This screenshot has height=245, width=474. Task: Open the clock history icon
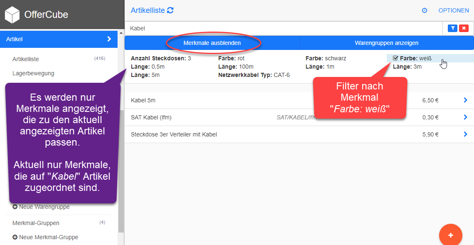pos(425,10)
